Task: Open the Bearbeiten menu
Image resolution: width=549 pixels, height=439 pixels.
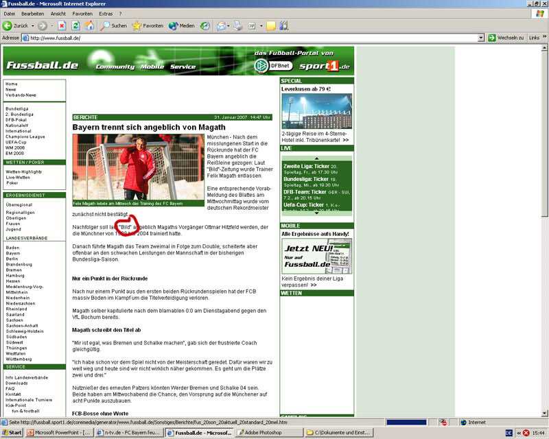Action: click(x=32, y=14)
